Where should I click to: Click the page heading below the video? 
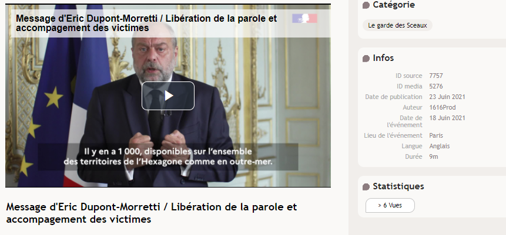(x=152, y=213)
